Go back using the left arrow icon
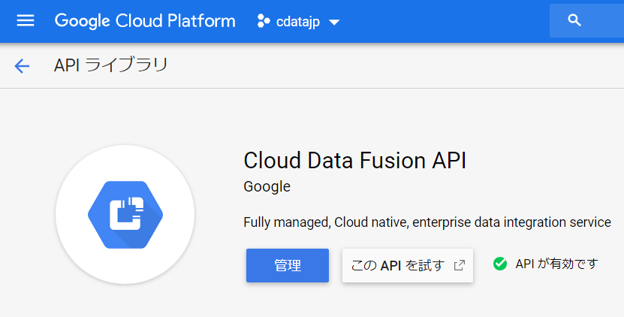The width and height of the screenshot is (624, 317). click(x=22, y=66)
